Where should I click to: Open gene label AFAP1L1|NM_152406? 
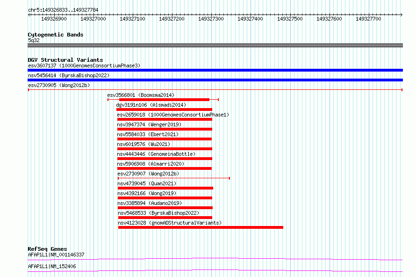point(52,266)
